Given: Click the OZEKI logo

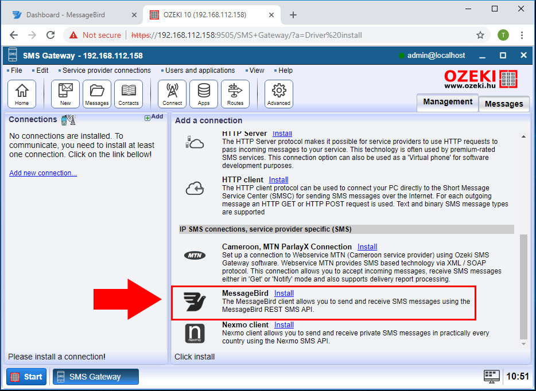Looking at the screenshot, I should [481, 79].
